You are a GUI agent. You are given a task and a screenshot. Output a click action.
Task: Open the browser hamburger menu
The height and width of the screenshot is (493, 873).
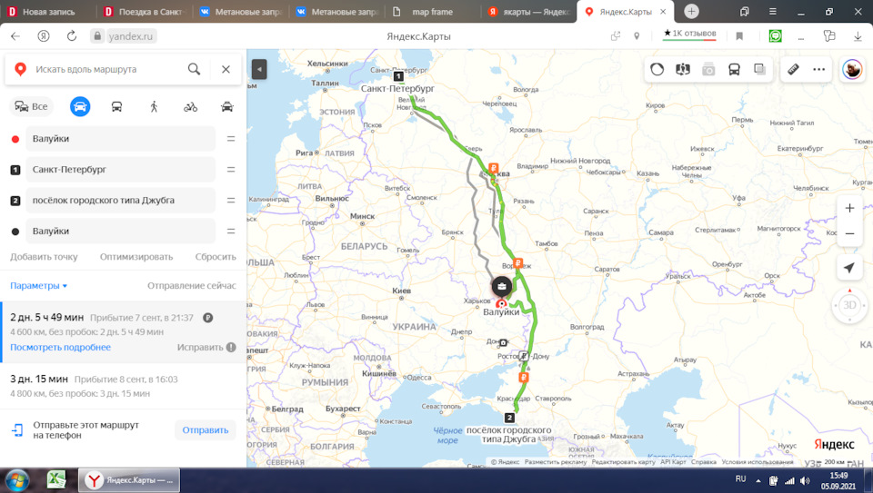tap(773, 12)
